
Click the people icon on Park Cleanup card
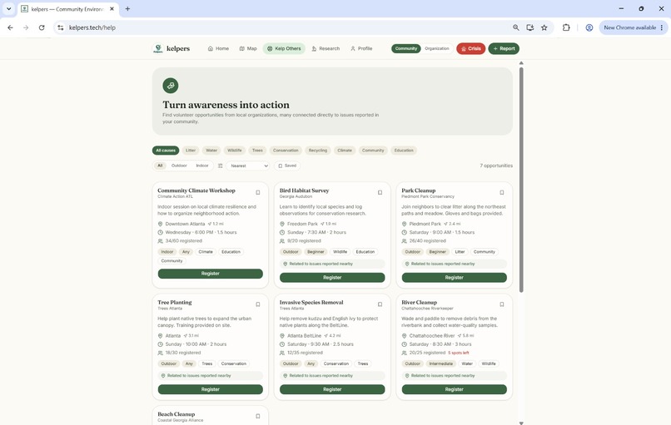pos(405,241)
